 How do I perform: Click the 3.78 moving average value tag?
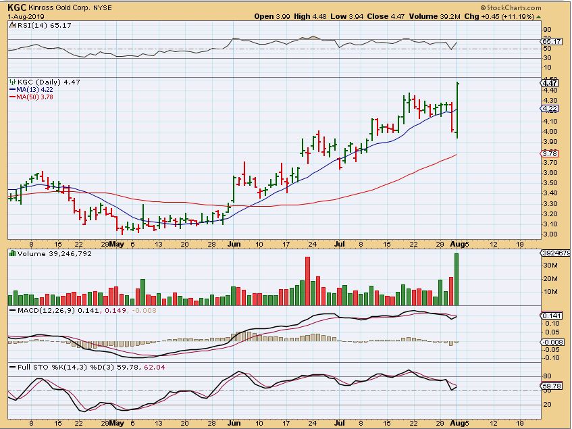(550, 154)
